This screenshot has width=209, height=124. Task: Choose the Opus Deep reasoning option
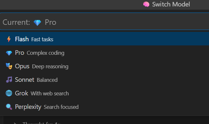tap(104, 66)
